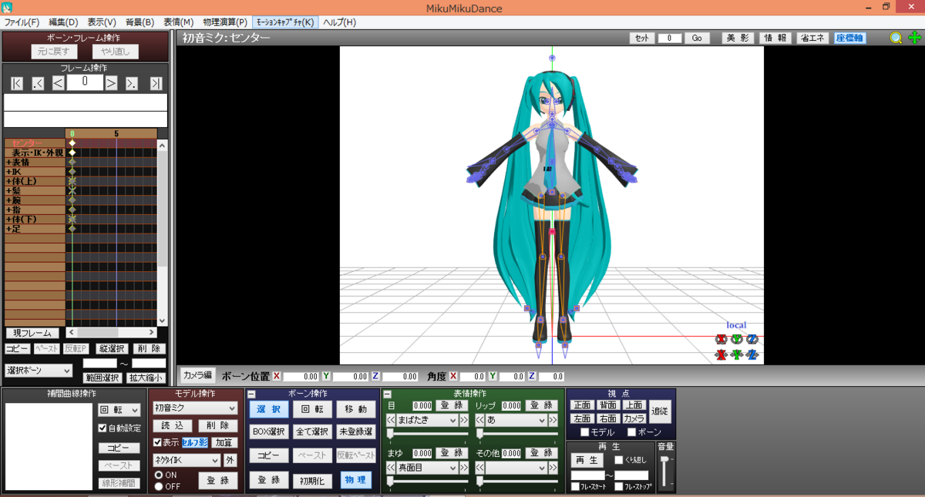Next brow morph arrow beside 真面目
Image resolution: width=925 pixels, height=497 pixels.
(464, 468)
